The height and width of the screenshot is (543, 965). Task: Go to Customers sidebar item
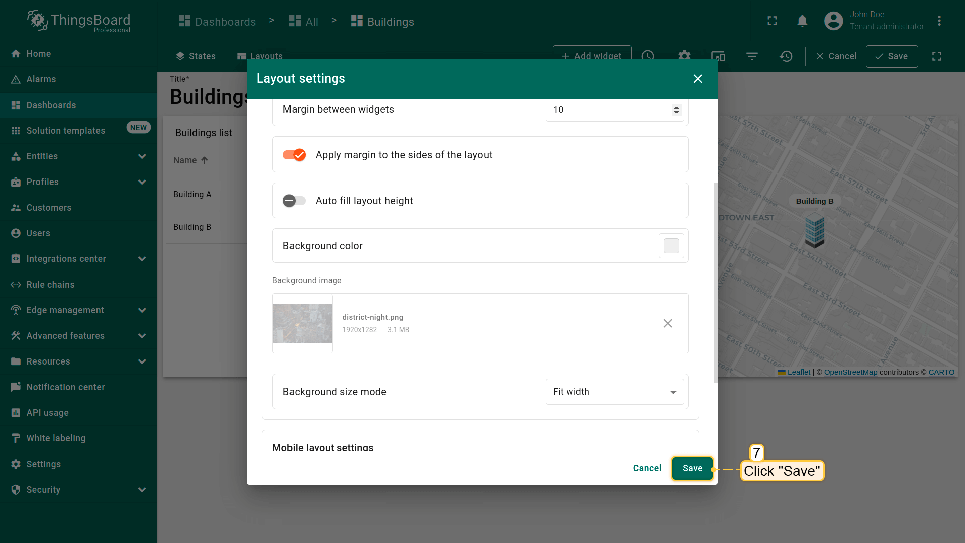[x=49, y=208]
